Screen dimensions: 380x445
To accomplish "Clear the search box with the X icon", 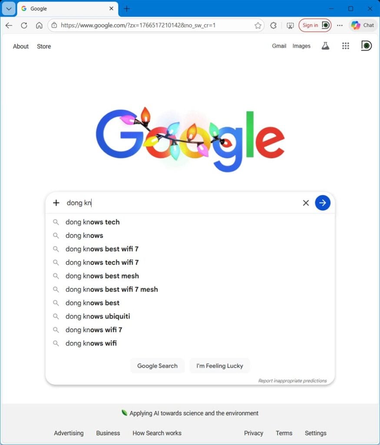I will coord(306,203).
